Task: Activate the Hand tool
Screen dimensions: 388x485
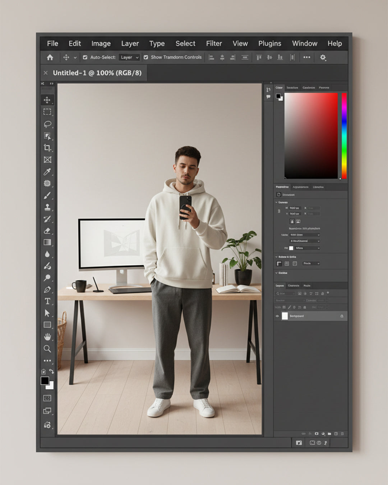Action: (47, 337)
